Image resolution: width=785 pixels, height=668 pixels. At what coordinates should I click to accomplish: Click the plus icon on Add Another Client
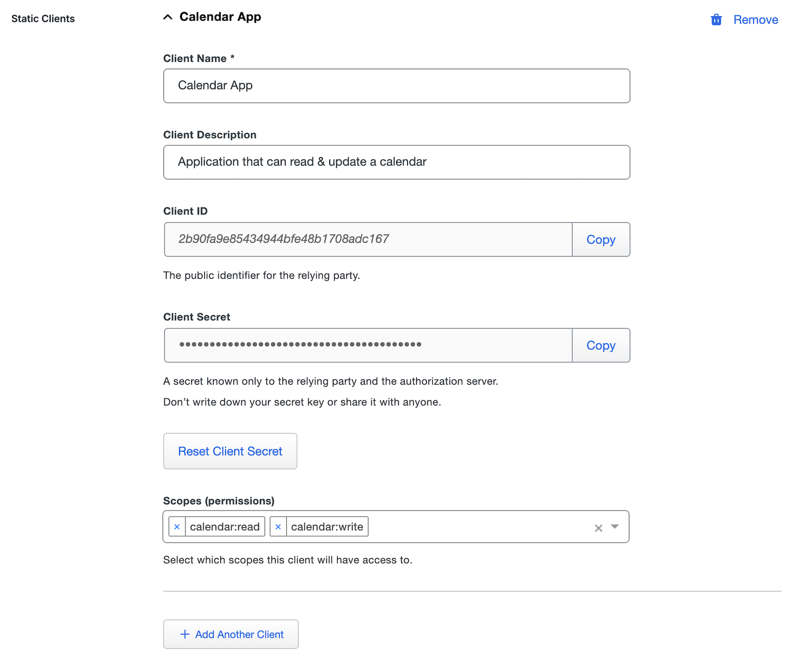pos(185,634)
